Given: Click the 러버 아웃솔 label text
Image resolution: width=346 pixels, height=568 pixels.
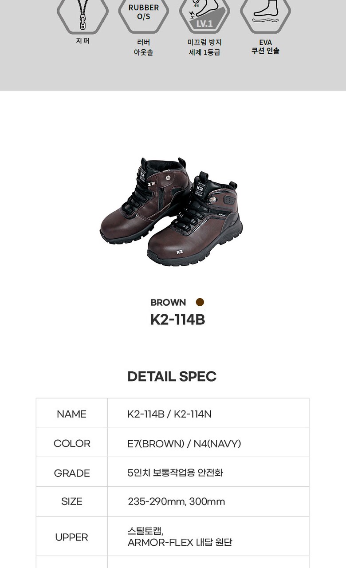Looking at the screenshot, I should (x=144, y=47).
